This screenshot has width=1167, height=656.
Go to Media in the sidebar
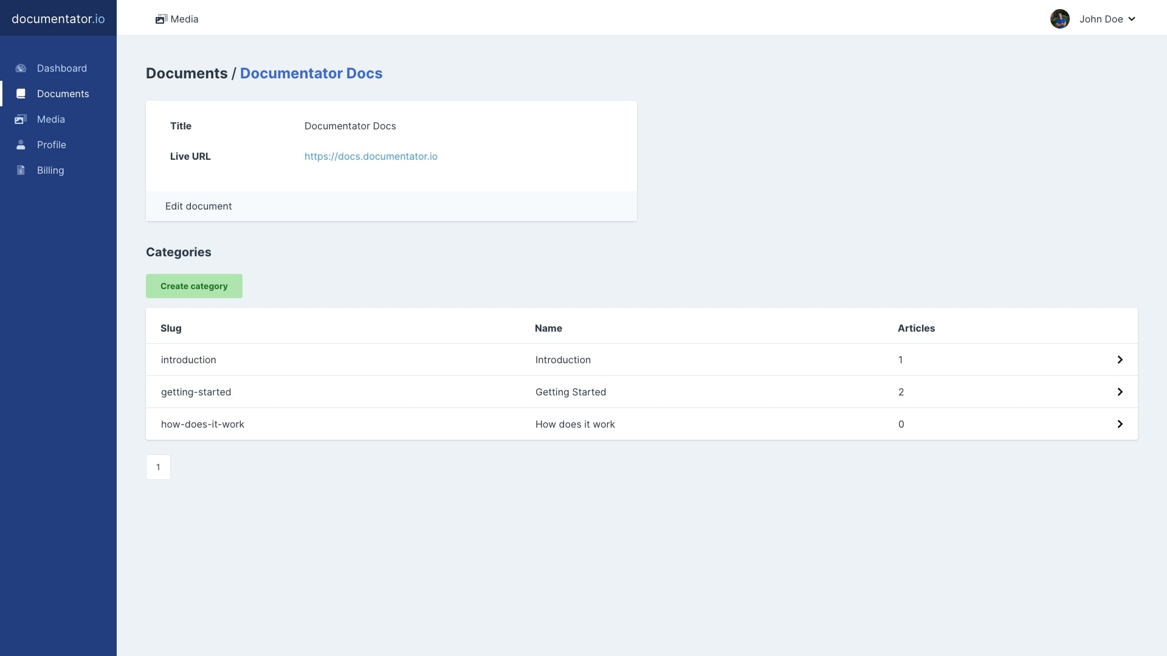coord(58,120)
